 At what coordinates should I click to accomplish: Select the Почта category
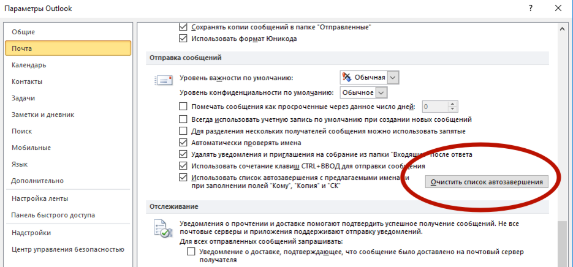tap(69, 48)
